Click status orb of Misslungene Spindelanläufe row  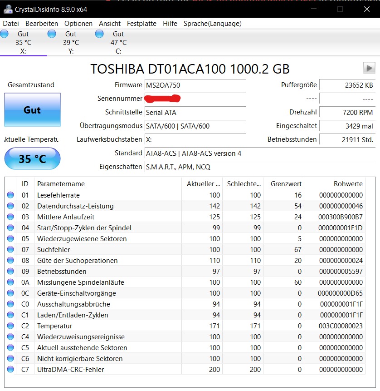point(10,282)
